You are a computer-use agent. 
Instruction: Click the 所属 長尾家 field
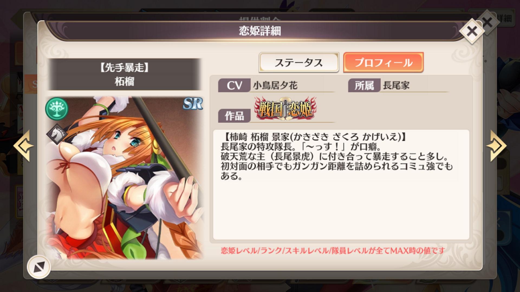[x=398, y=85]
